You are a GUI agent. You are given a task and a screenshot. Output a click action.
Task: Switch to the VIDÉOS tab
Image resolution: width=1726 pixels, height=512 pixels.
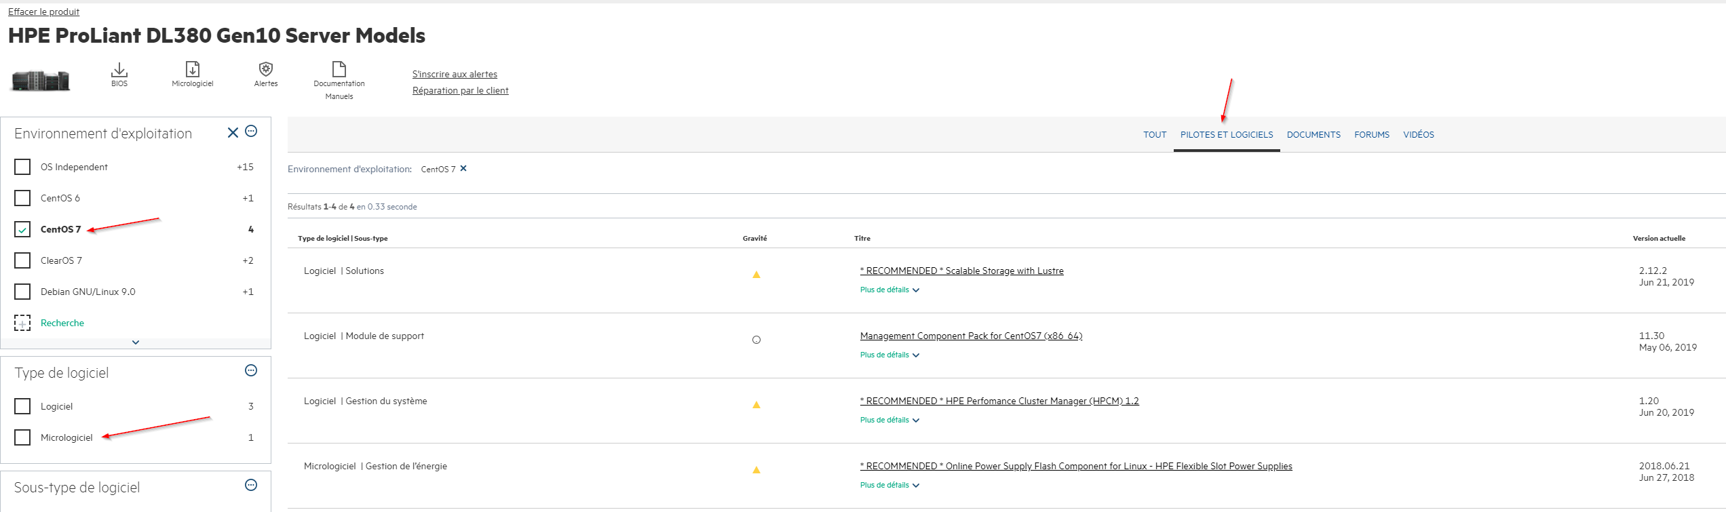point(1419,135)
